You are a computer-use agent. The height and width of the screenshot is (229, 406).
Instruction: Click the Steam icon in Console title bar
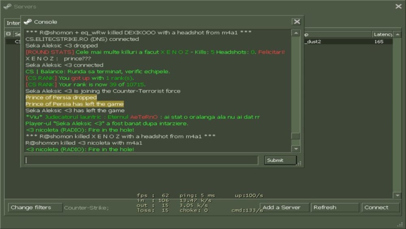28,22
